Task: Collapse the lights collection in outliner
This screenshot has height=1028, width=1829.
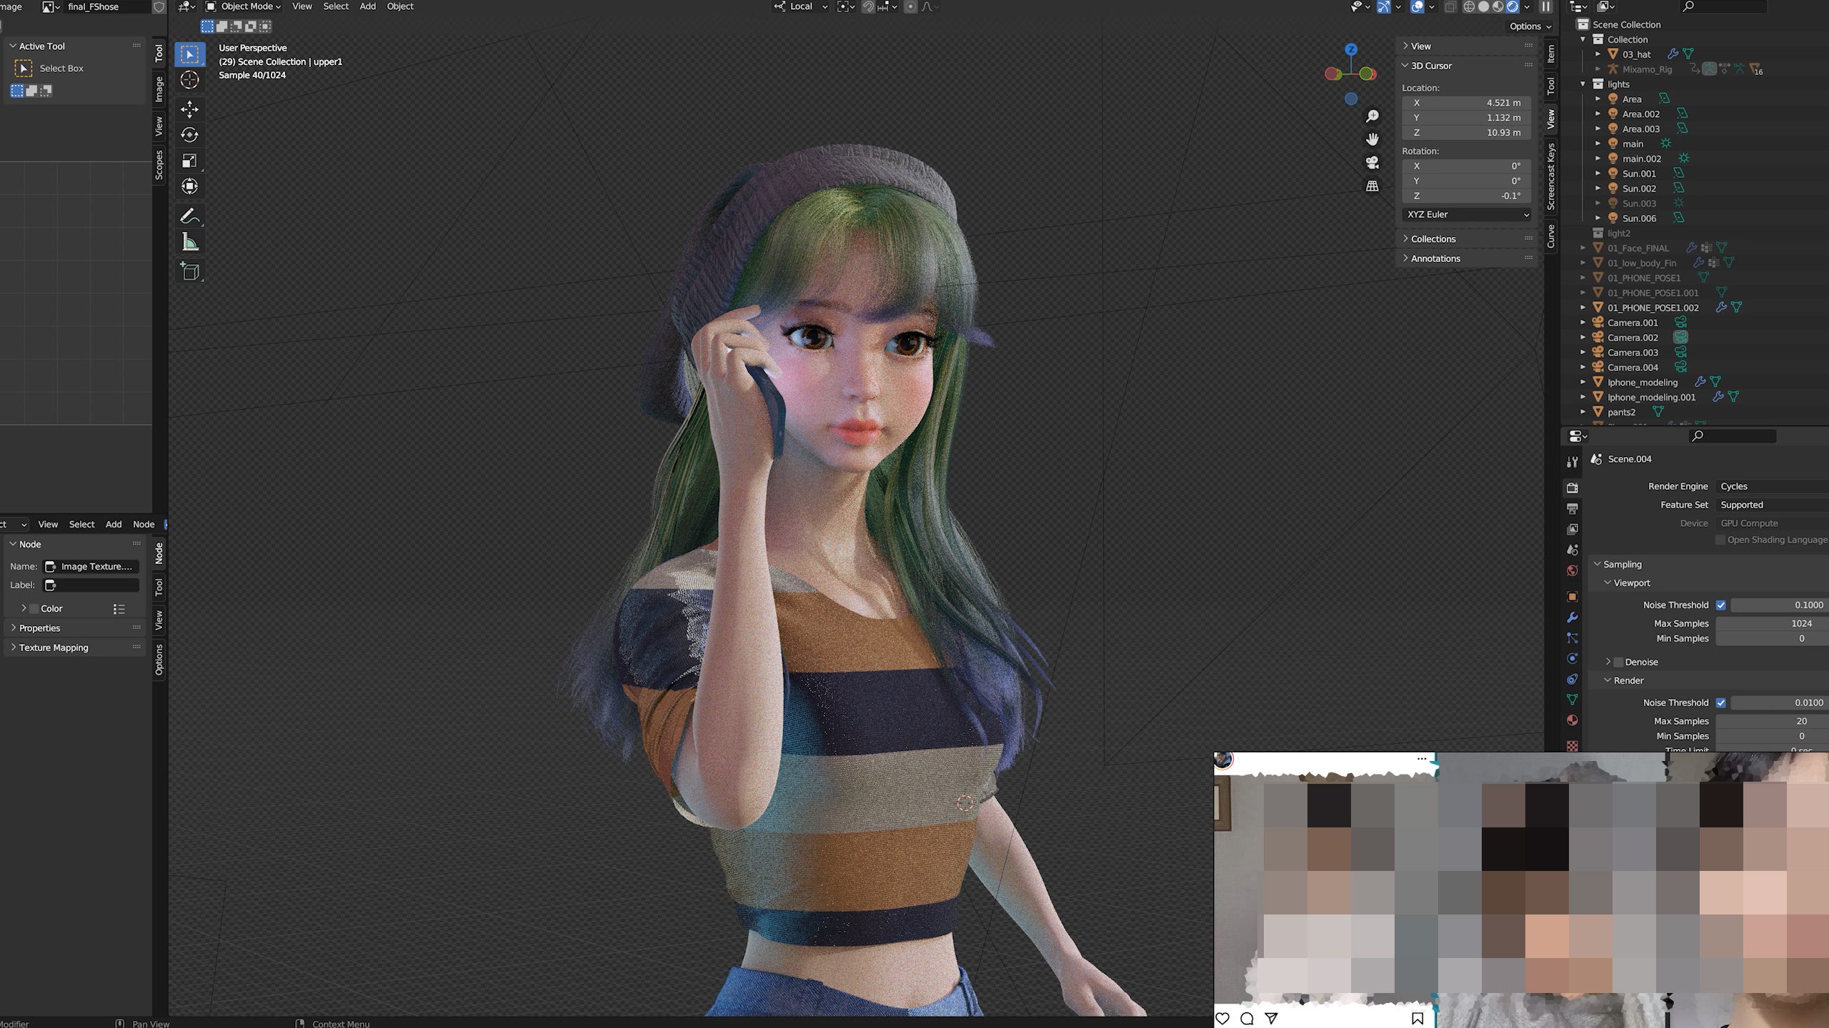Action: tap(1583, 84)
